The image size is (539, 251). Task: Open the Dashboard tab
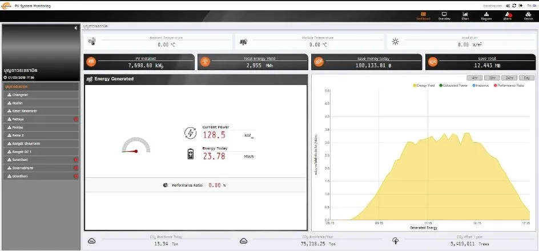pyautogui.click(x=423, y=16)
